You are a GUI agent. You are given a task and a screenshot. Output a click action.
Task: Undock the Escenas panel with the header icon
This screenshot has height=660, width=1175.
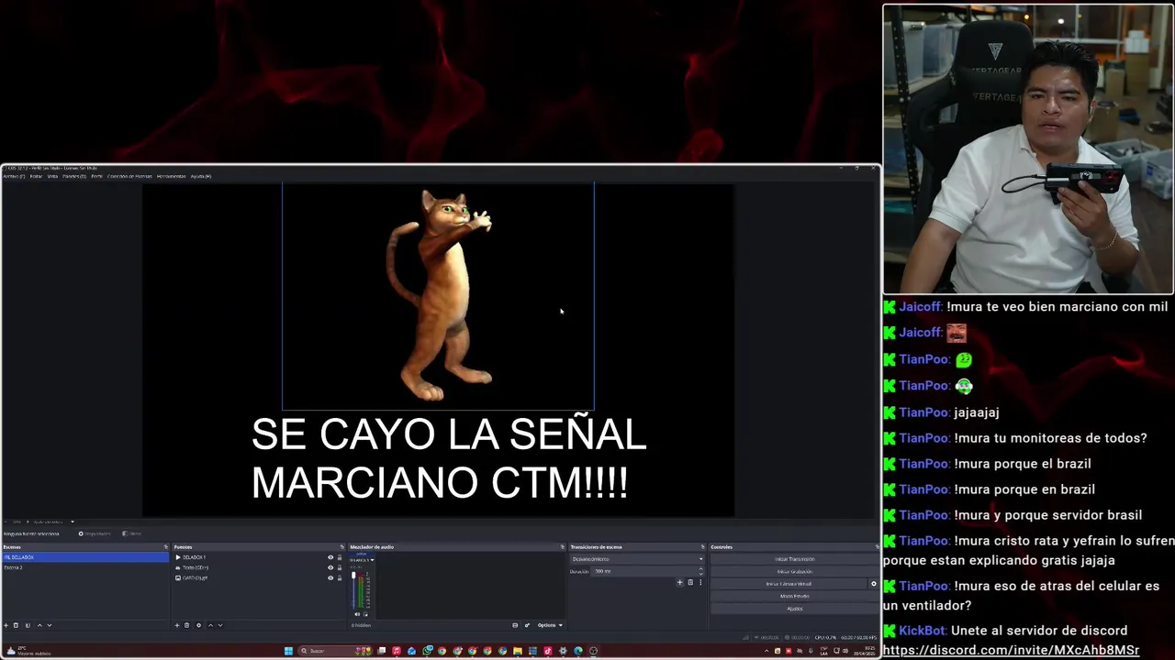pos(166,547)
